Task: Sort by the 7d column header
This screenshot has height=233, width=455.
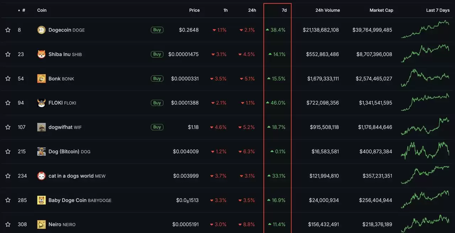Action: 284,10
